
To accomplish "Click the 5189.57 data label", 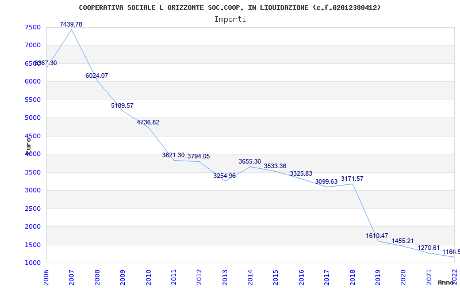I will click(x=122, y=105).
